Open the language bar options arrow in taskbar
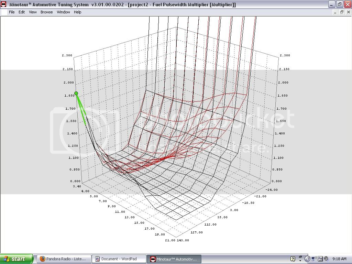Screen dimensions: 352x264 click(x=300, y=261)
